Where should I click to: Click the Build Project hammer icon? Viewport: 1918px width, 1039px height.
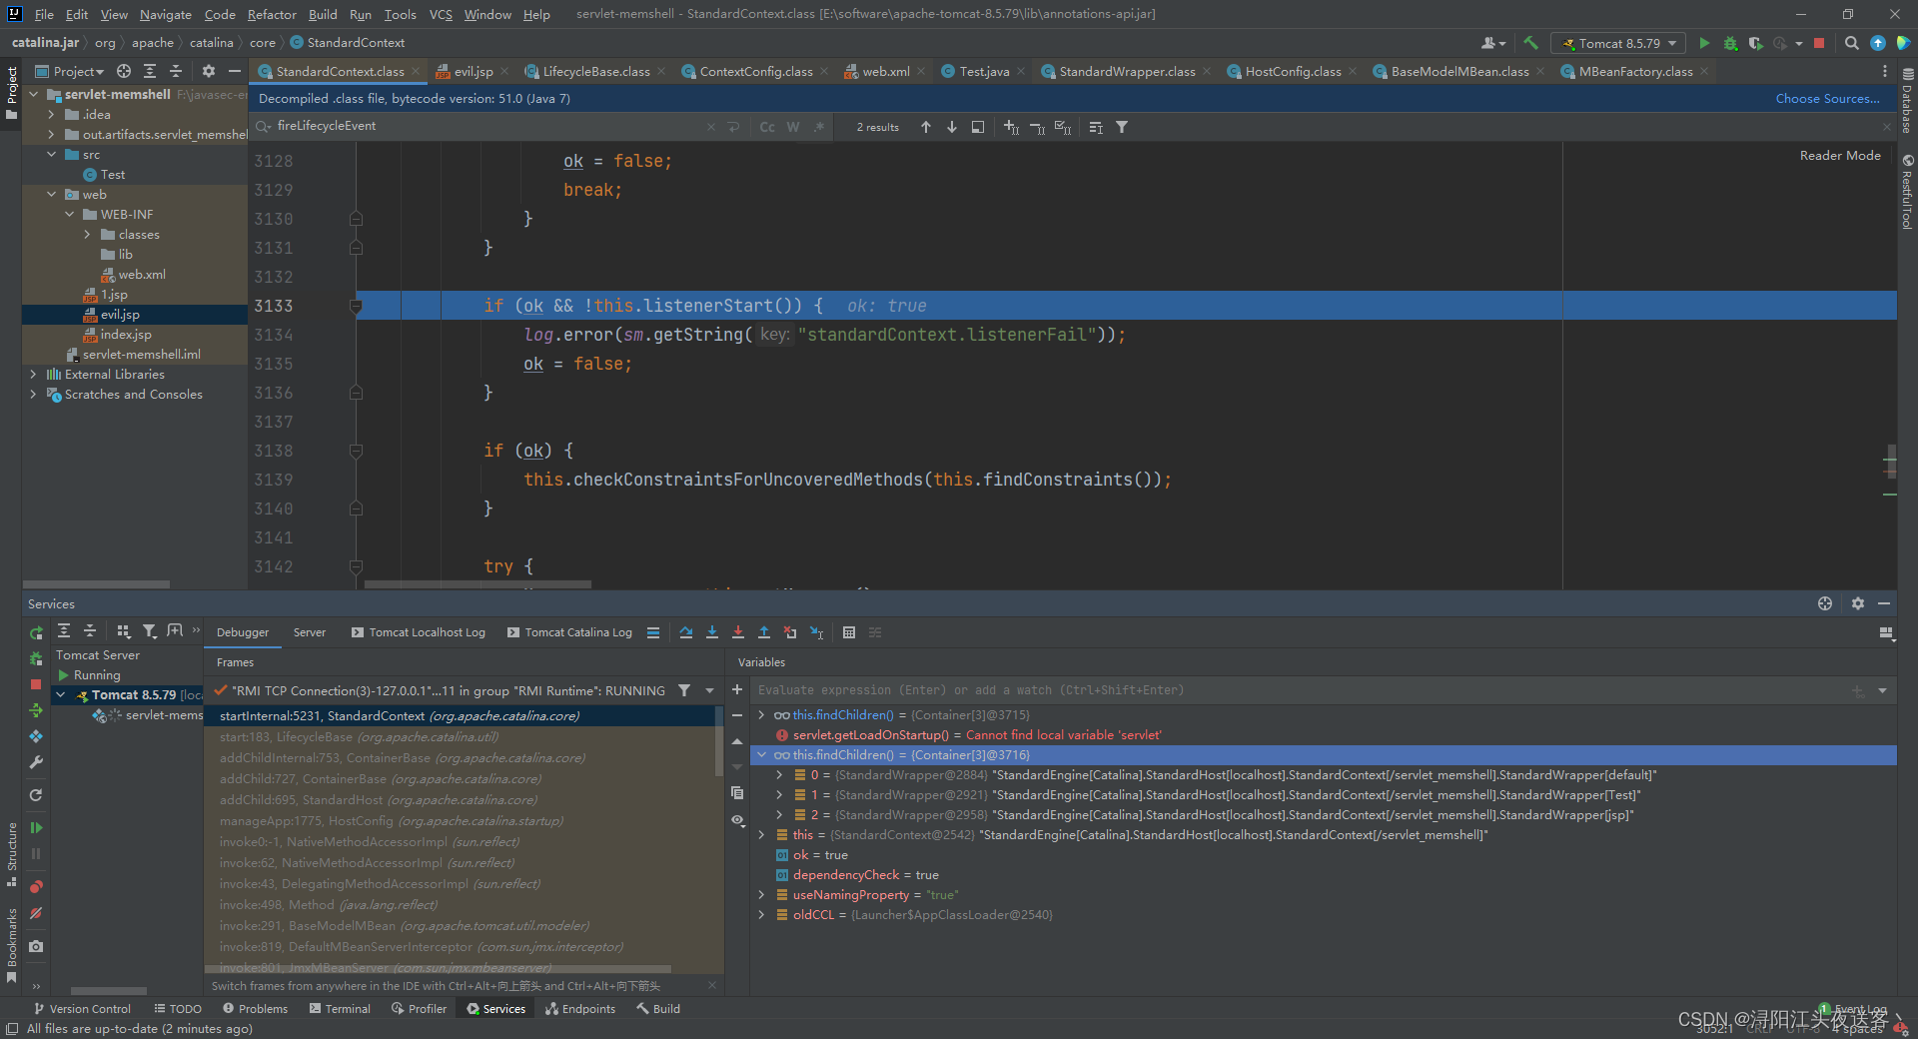tap(1530, 43)
